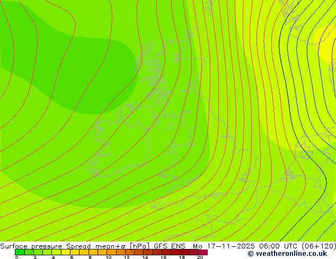Click the word 'Spread' in the caption
Screen dimensions: 336x259
tap(78, 246)
